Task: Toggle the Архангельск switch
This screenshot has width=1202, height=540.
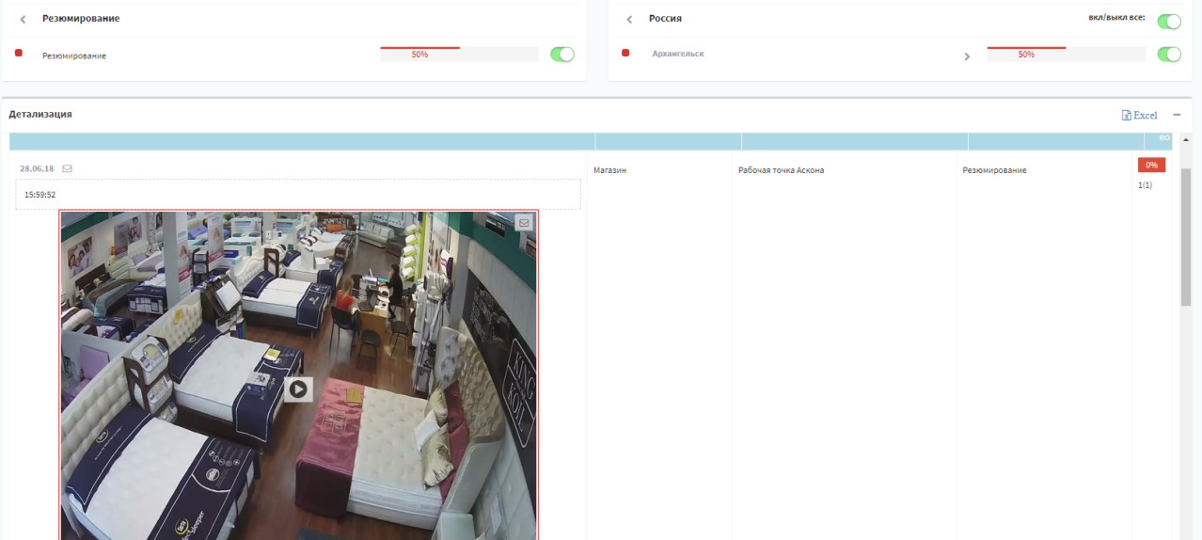Action: 1169,55
